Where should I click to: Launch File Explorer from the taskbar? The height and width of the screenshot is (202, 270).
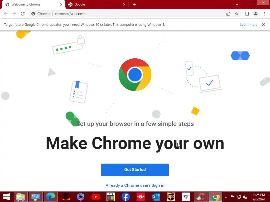coord(21,197)
